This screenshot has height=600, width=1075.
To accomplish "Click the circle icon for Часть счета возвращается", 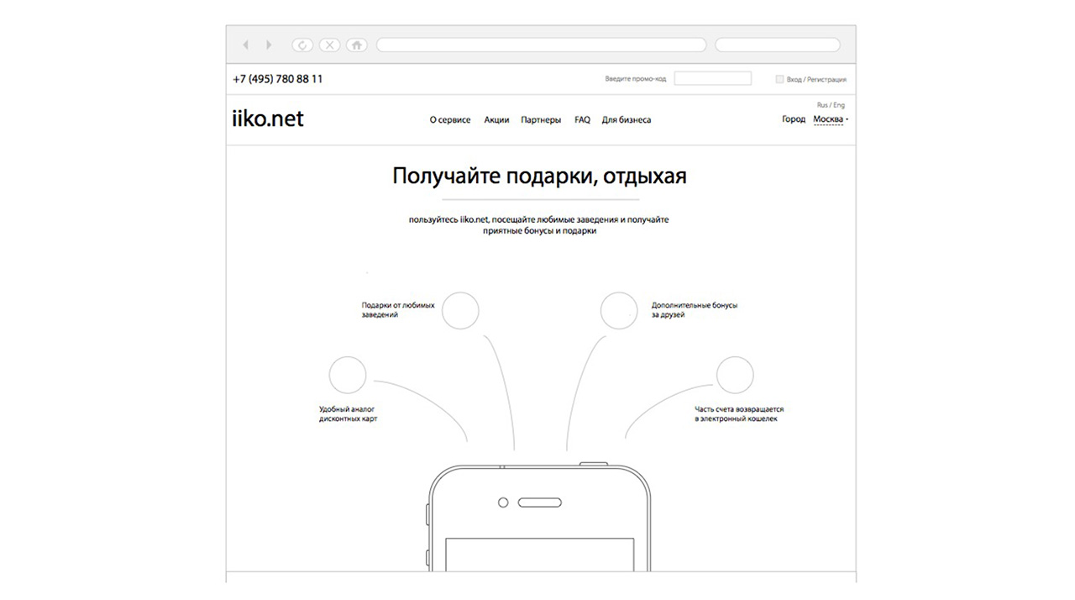I will click(x=735, y=375).
